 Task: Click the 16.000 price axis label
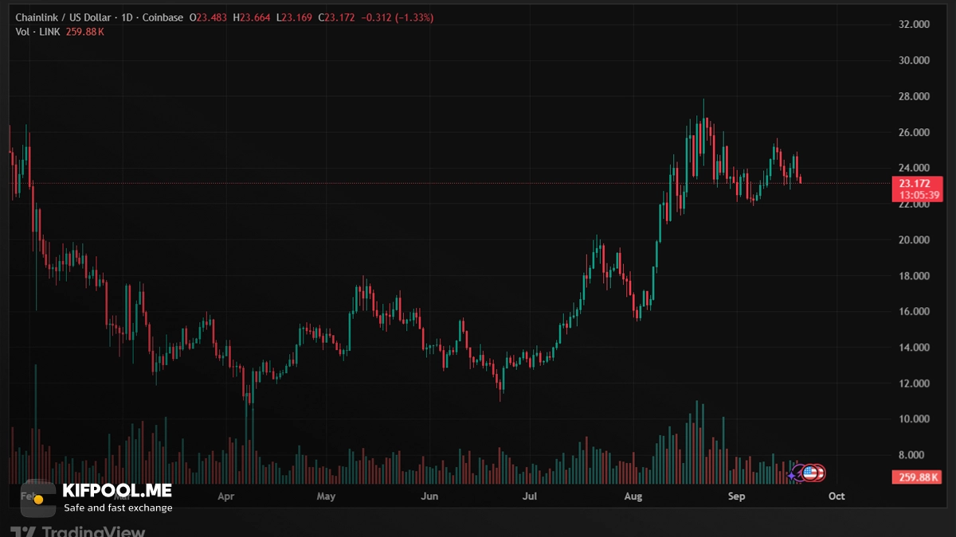point(914,312)
